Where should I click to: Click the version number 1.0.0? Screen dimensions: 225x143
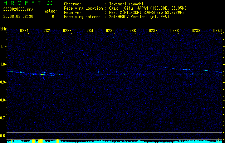coord(49,3)
